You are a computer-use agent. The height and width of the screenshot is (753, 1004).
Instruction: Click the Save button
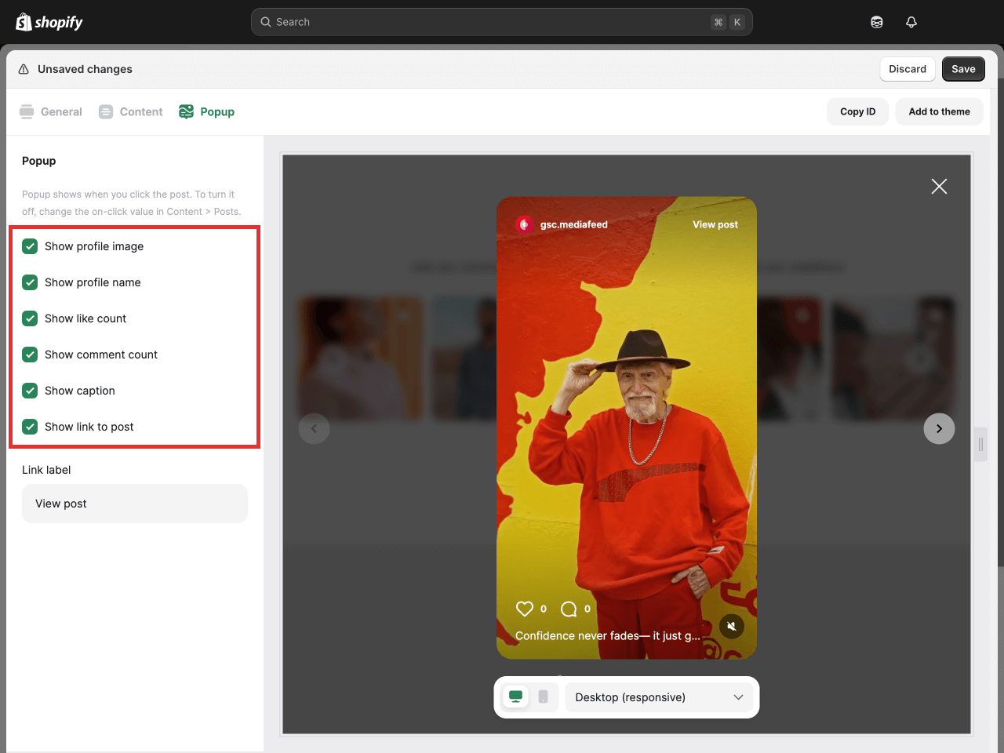[x=962, y=69]
